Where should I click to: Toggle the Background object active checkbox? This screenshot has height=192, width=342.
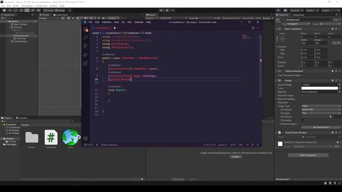[284, 20]
